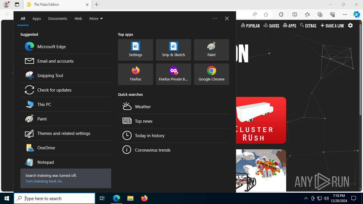The image size is (363, 204).
Task: Switch to Edge on taskbar
Action: click(x=117, y=198)
